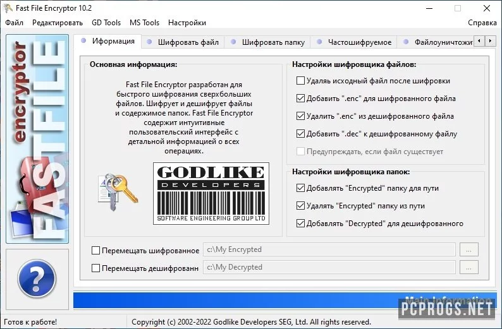Open the Файл menu
This screenshot has height=329, width=502.
click(x=15, y=23)
